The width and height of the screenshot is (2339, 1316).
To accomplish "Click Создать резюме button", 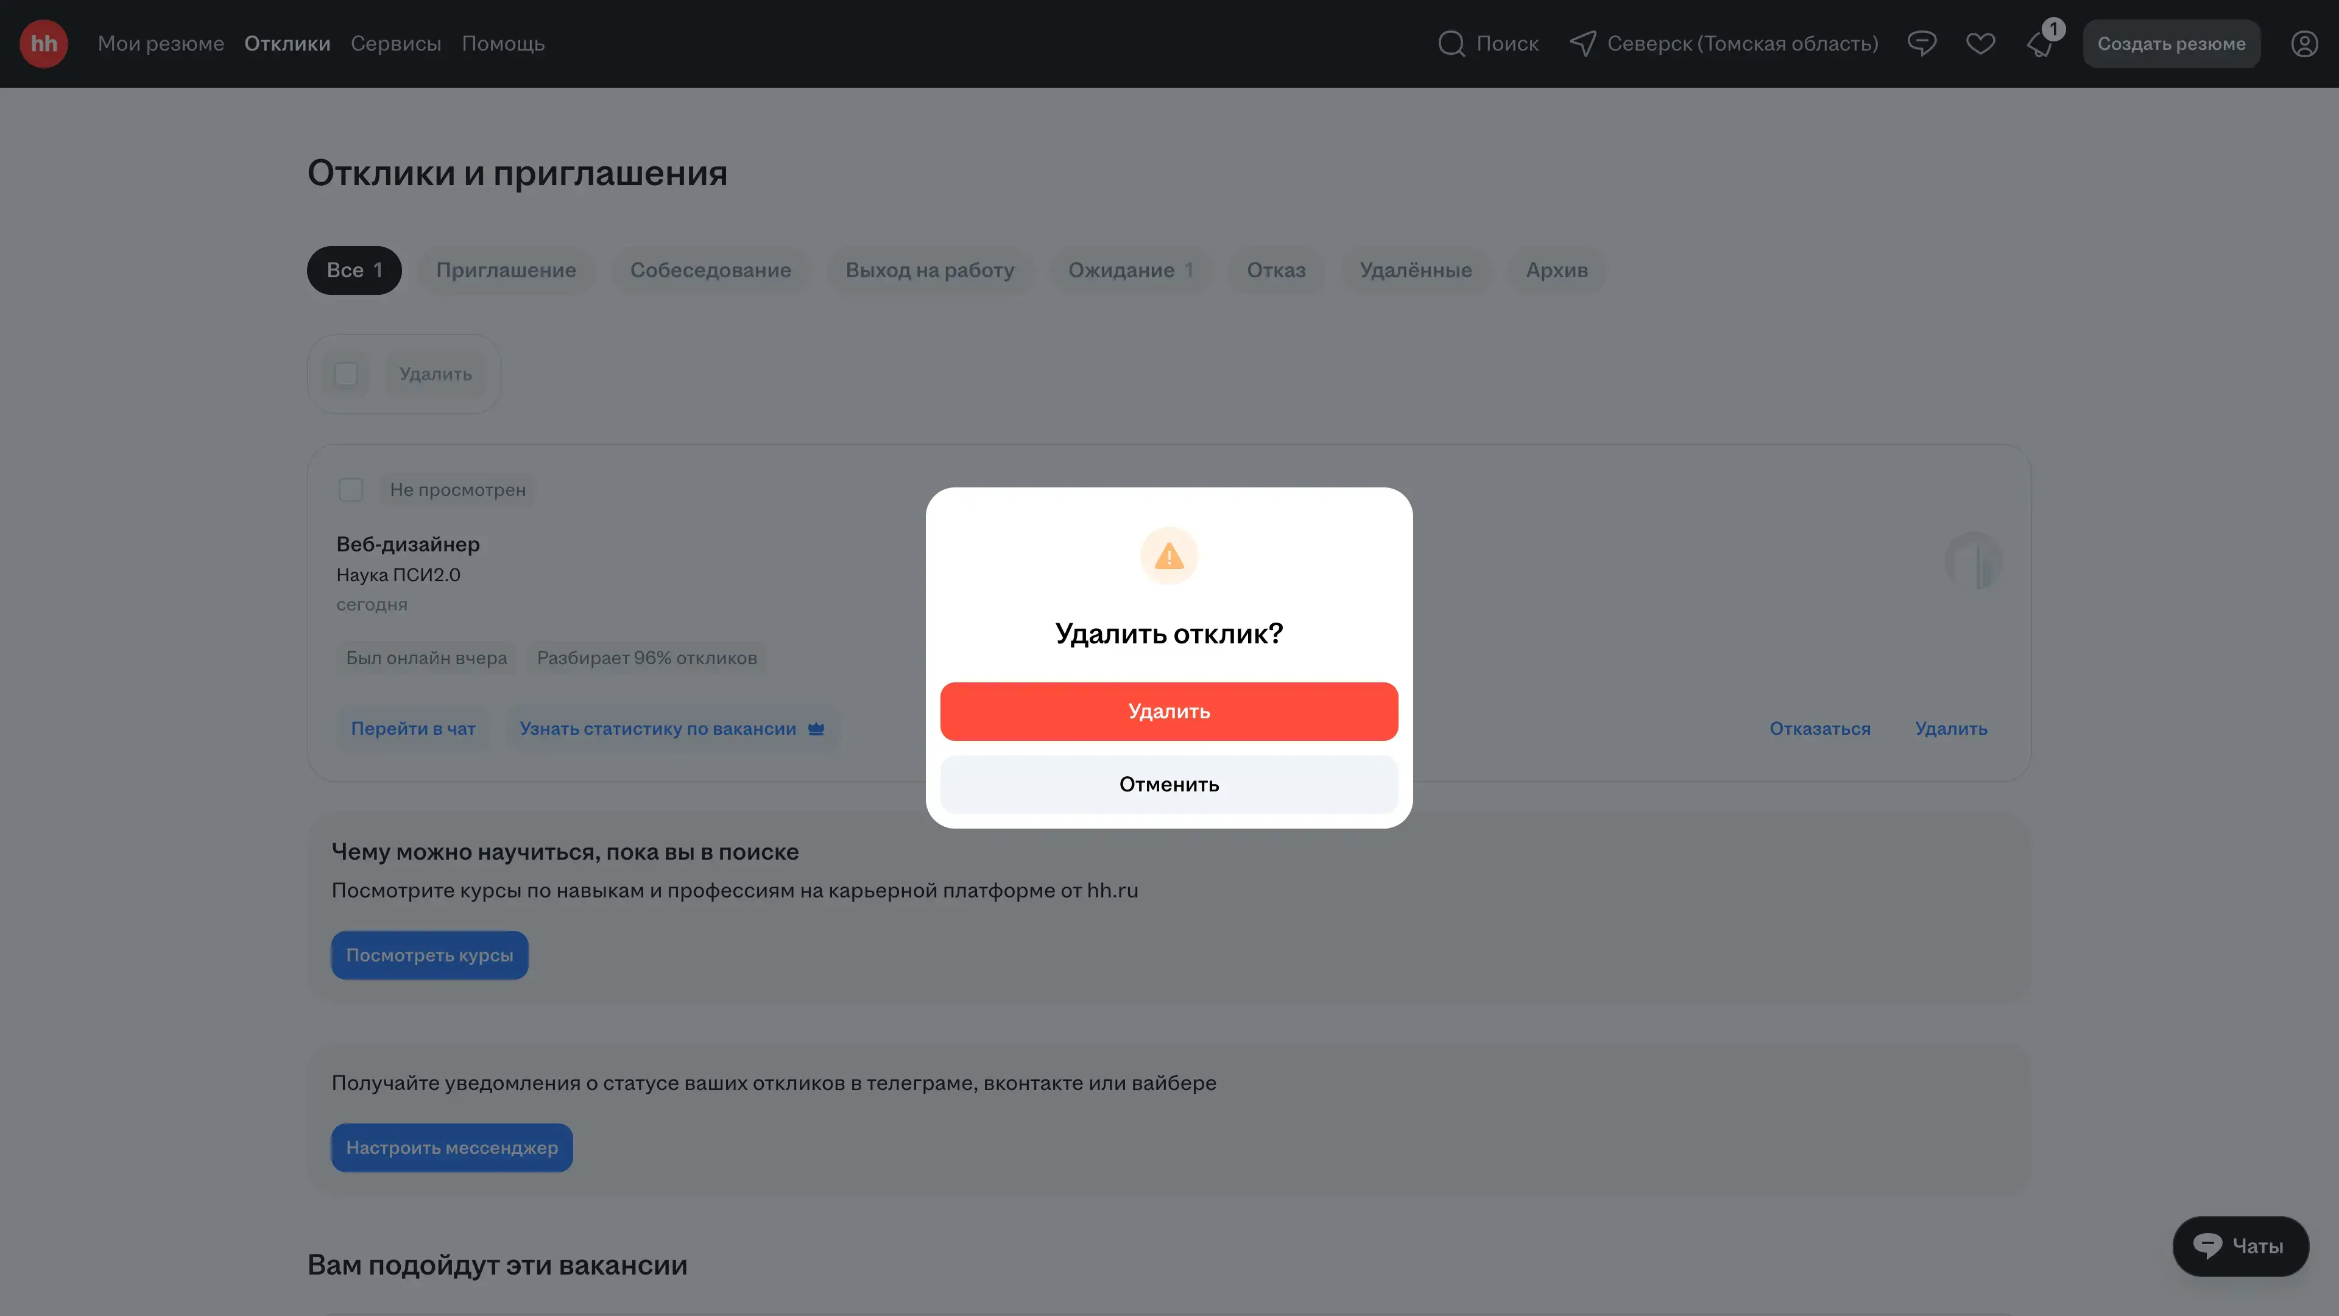I will pos(2170,44).
